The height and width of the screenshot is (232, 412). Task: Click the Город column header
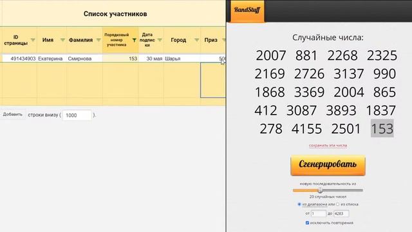tap(182, 40)
